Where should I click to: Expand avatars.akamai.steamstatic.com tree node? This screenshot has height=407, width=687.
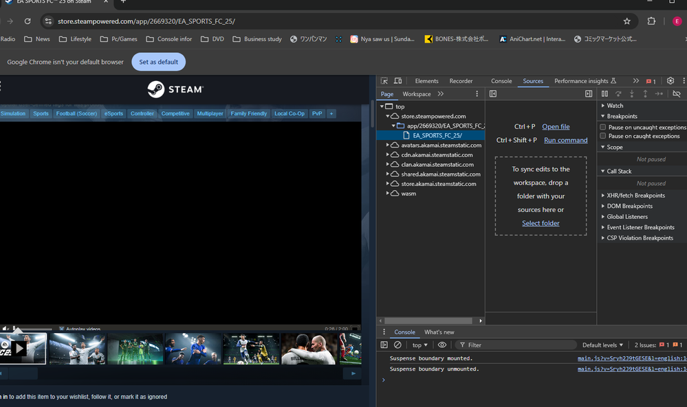point(387,145)
